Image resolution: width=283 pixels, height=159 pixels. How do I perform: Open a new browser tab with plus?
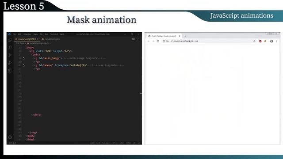click(185, 36)
